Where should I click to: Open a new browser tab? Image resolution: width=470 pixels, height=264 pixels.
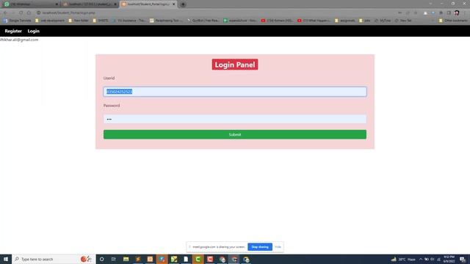(x=183, y=4)
